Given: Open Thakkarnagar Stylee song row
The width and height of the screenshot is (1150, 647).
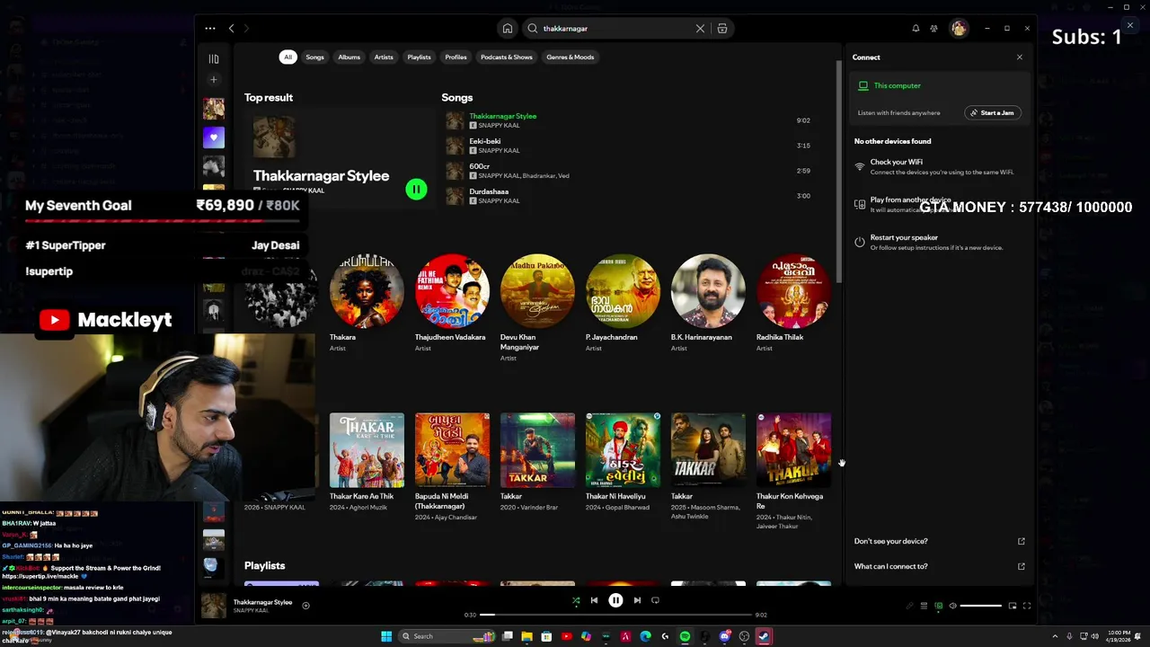Looking at the screenshot, I should [629, 120].
